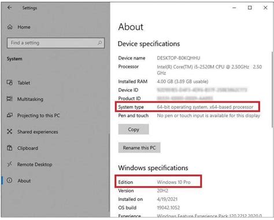Click the Find a setting field
Screen dimensions: 274x220
click(55, 43)
